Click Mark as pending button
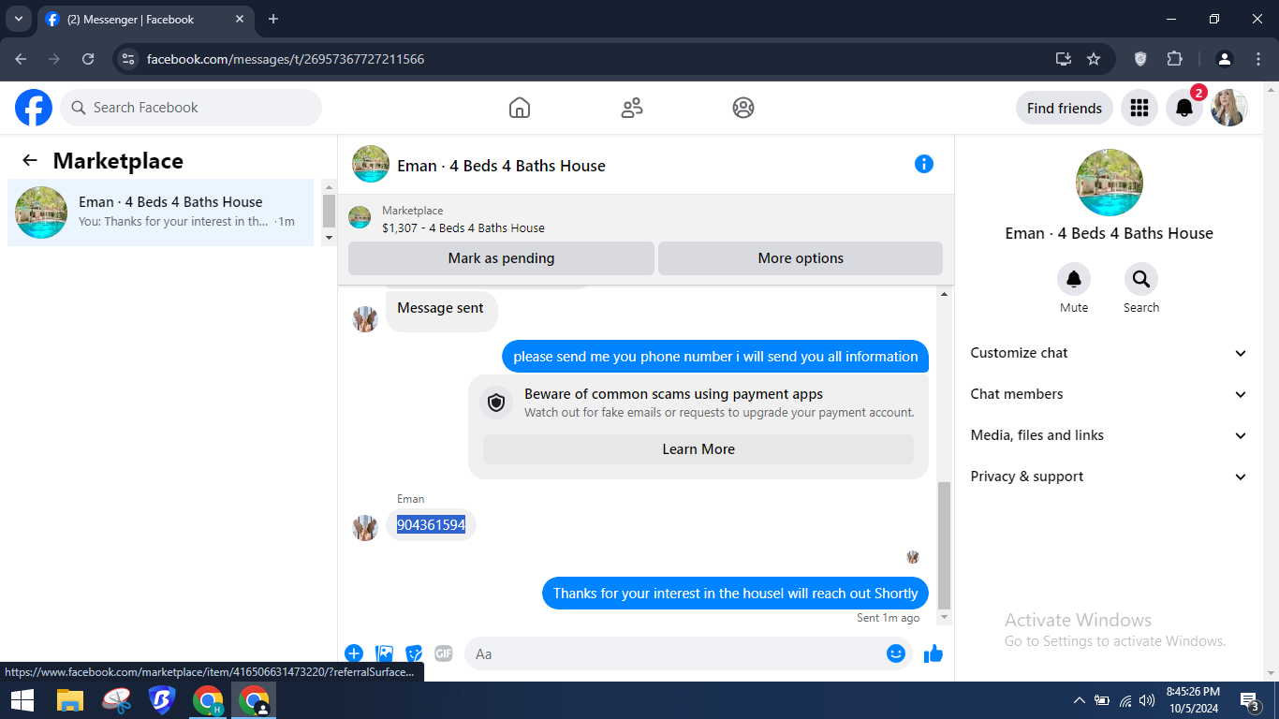 [x=501, y=258]
